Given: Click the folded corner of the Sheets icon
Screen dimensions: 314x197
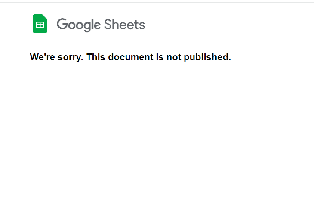Looking at the screenshot, I should click(44, 17).
